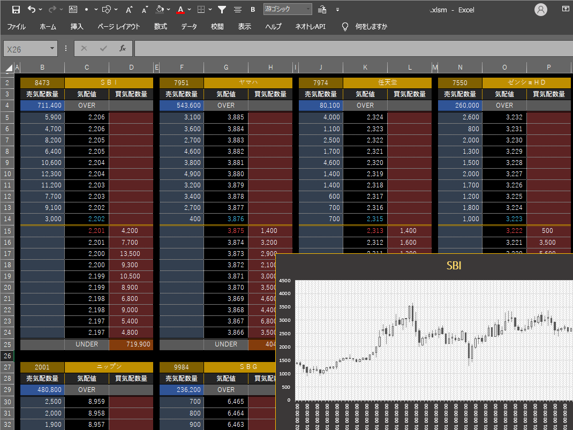Open the ヘルプ tab

coord(273,26)
